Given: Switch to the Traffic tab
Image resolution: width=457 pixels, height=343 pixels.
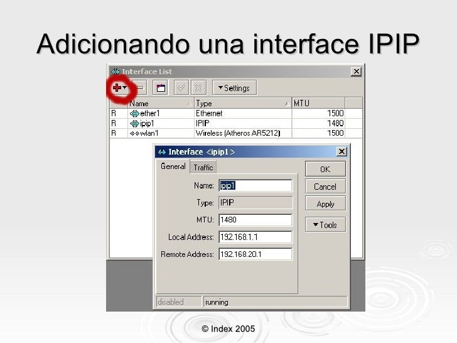Looking at the screenshot, I should click(x=203, y=167).
